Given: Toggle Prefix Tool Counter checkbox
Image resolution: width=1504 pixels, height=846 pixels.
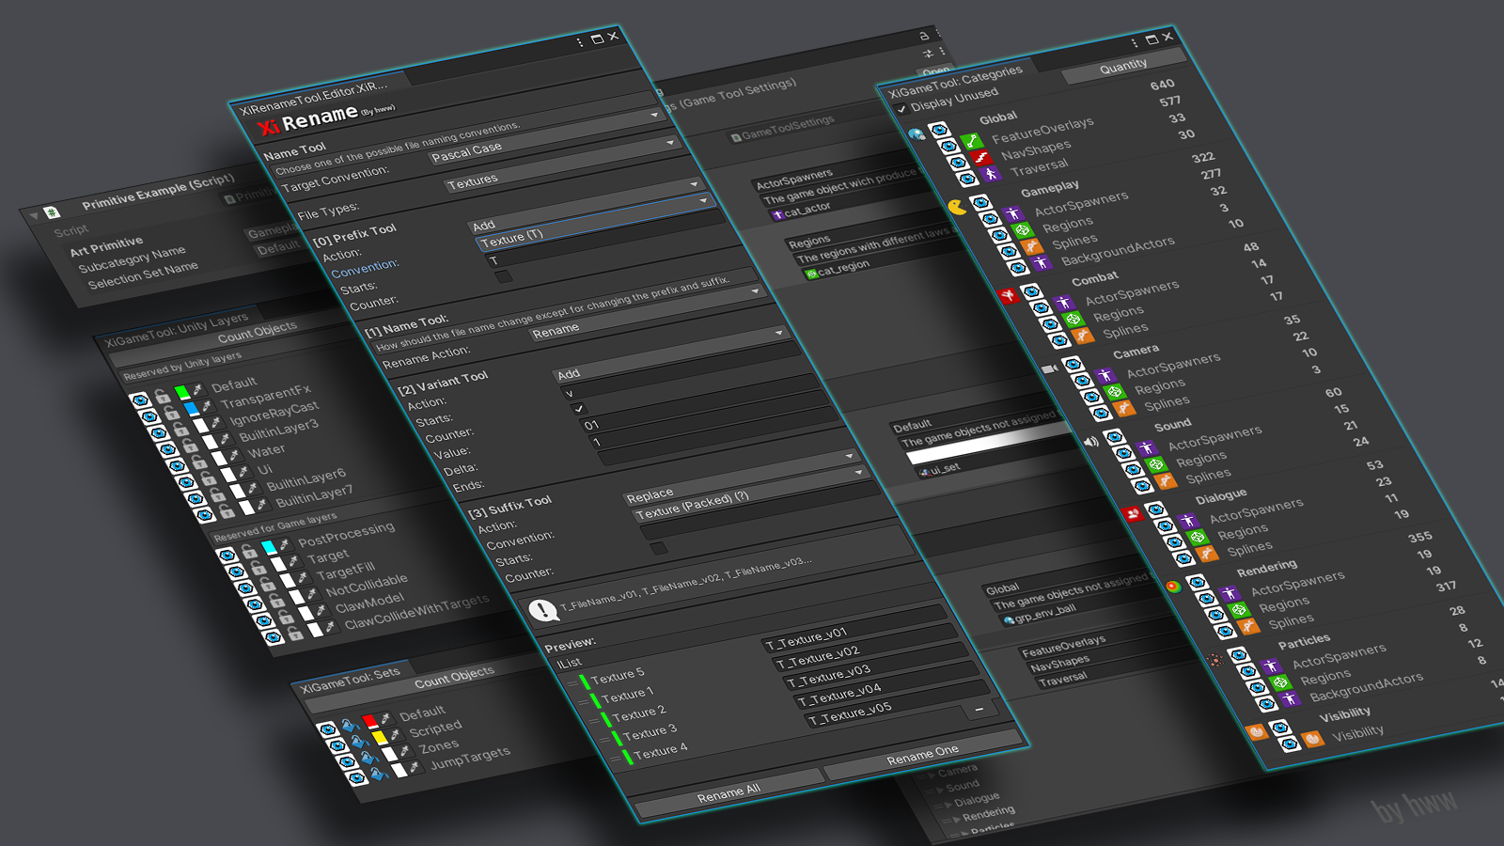Looking at the screenshot, I should tap(504, 276).
